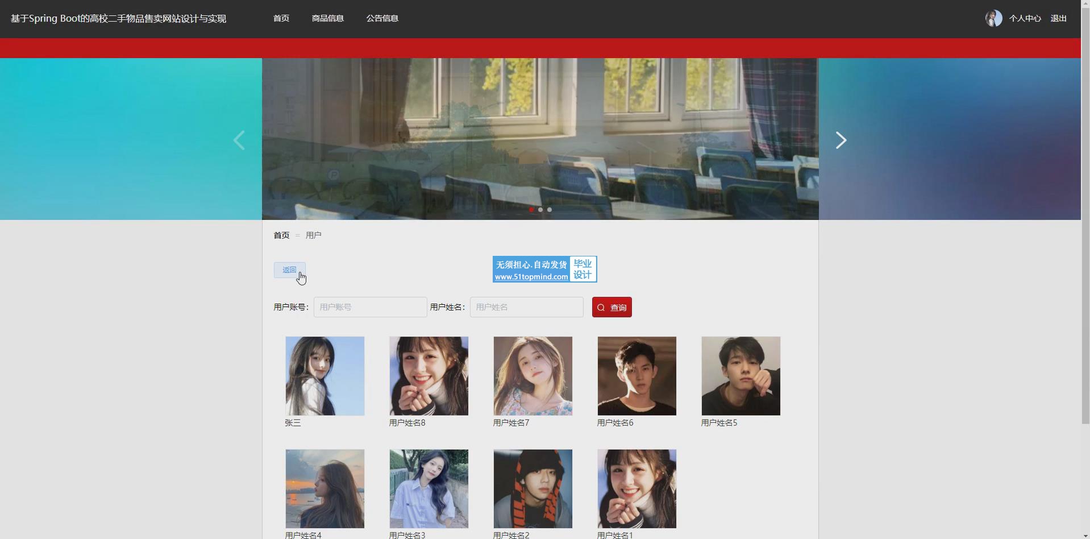Click the 用户 breadcrumb text

[314, 235]
